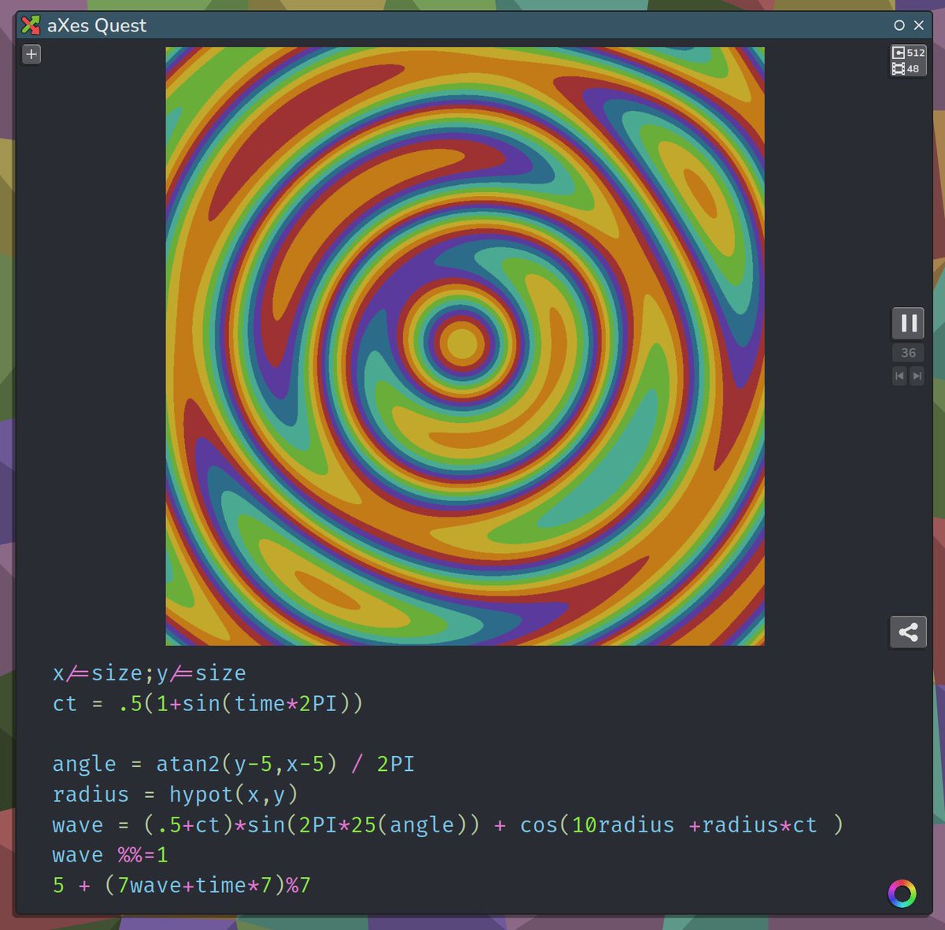Click the plus button at top-left of canvas
The width and height of the screenshot is (945, 930).
click(x=31, y=54)
